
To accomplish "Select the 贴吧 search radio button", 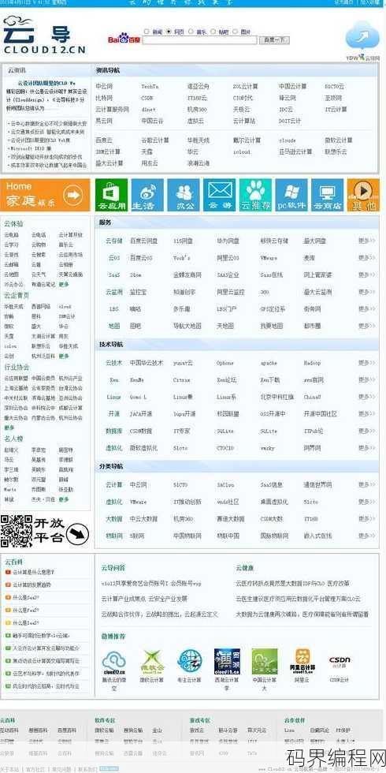I will (213, 32).
